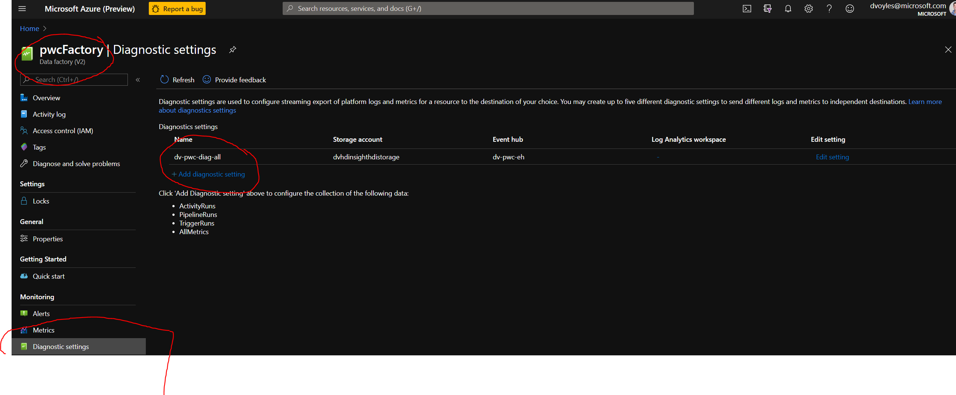Click the Activity log icon

pos(24,114)
